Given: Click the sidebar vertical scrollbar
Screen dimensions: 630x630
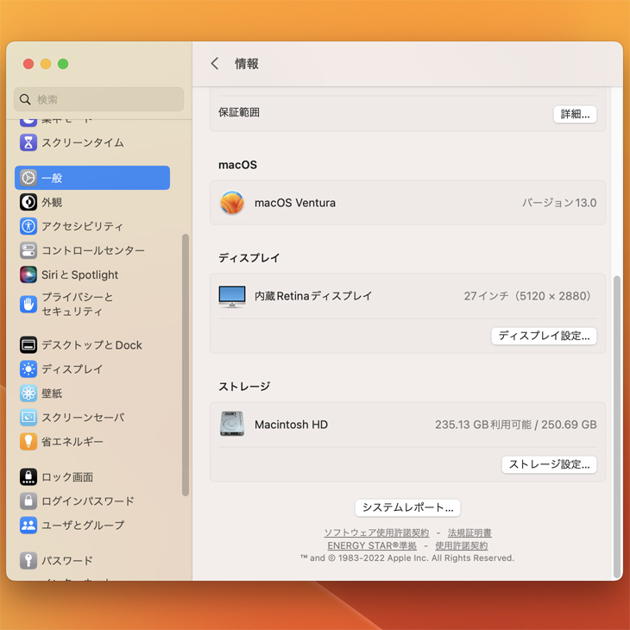Looking at the screenshot, I should click(186, 365).
